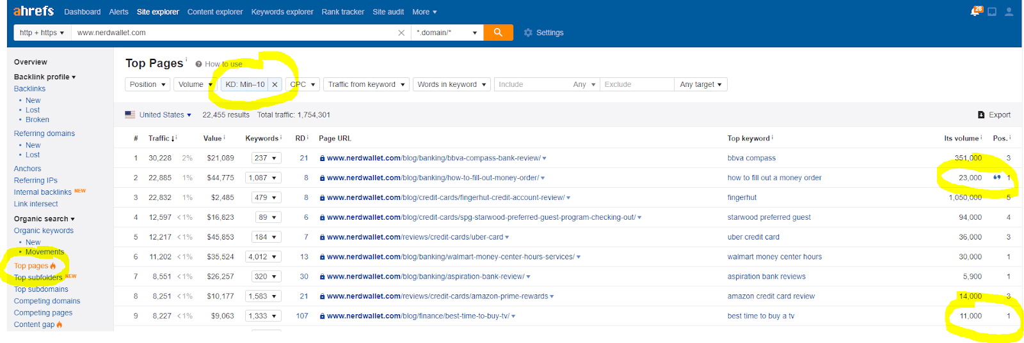The image size is (1024, 343).
Task: Open the user account profile icon
Action: (1009, 11)
